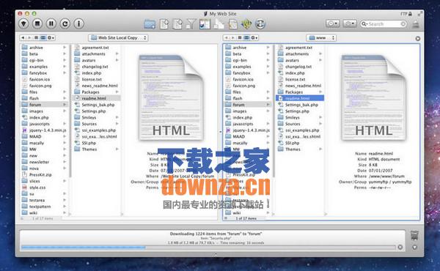440x271 pixels.
Task: Switch remote pane to column view
Action: (x=246, y=37)
